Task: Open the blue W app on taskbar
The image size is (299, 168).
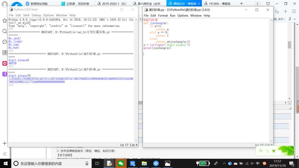Action: (x=133, y=163)
